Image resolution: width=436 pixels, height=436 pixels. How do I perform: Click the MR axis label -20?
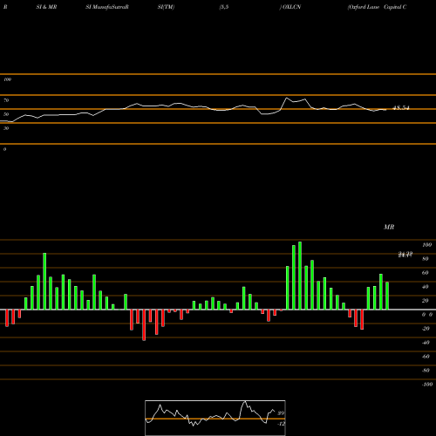[x=426, y=329]
